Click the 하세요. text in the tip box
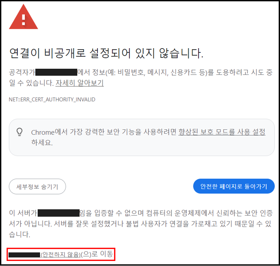The image size is (280, 266). point(42,143)
